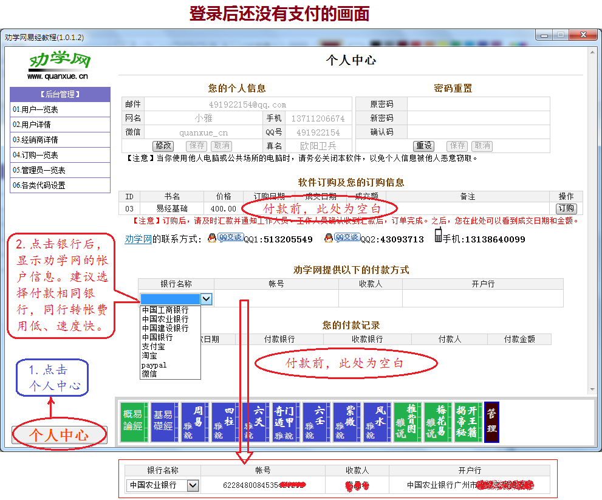Choose 支付宝 from the bank list
The width and height of the screenshot is (602, 500).
(153, 346)
